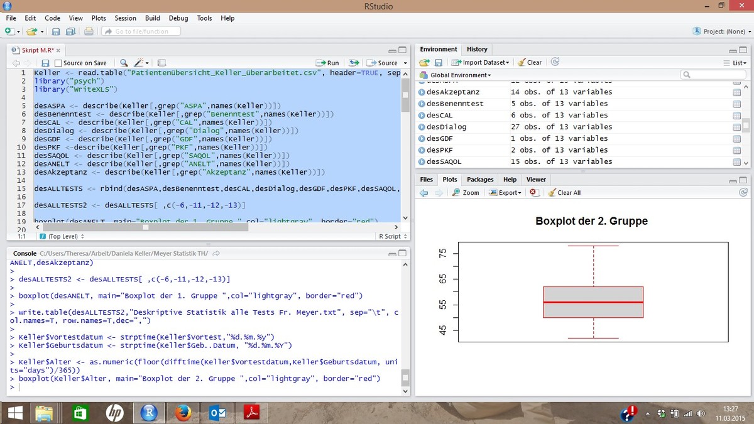Expand the desBenenntest data frame entry
The height and width of the screenshot is (424, 754).
[x=422, y=104]
